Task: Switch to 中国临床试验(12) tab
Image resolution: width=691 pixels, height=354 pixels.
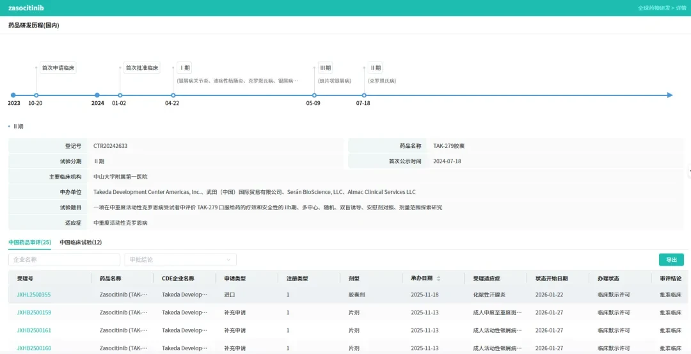Action: click(x=81, y=242)
